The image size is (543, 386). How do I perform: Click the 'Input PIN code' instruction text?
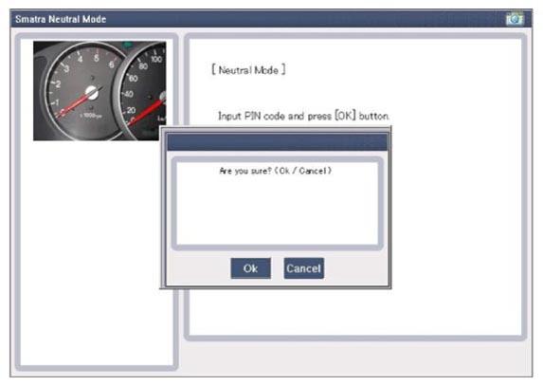[303, 116]
